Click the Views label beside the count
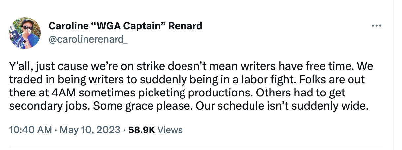The image size is (402, 150). (170, 130)
